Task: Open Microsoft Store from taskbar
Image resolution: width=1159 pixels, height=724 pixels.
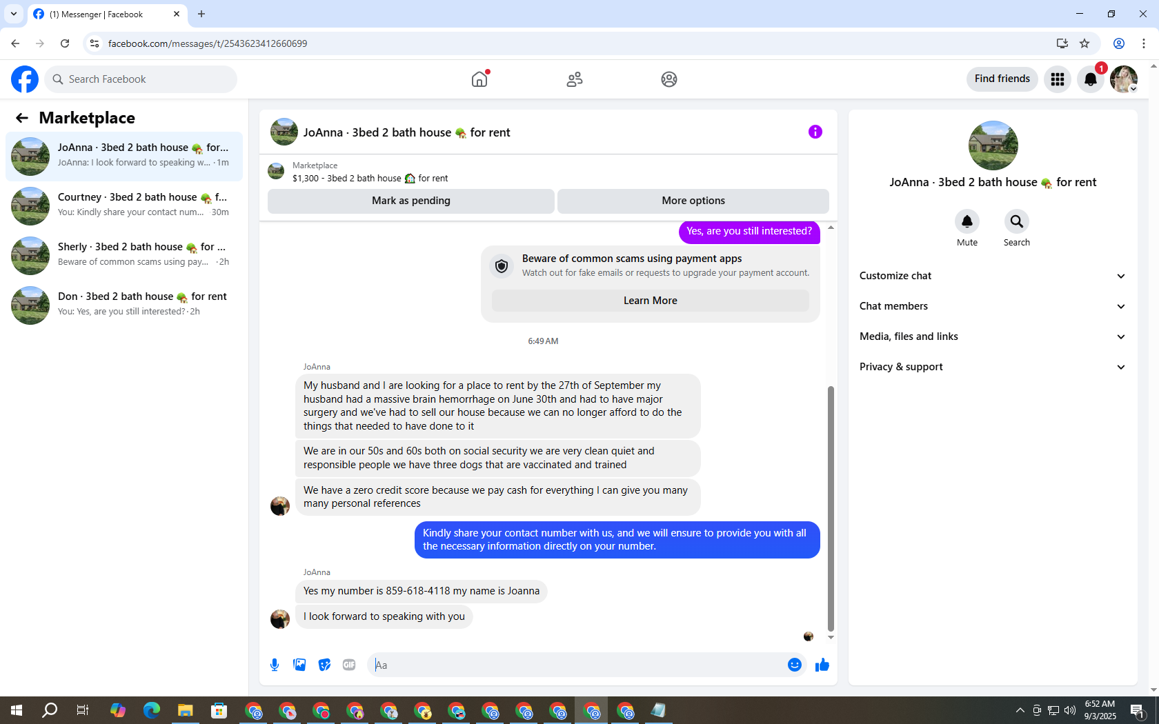Action: click(x=219, y=710)
